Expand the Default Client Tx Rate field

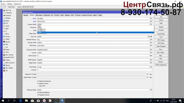click(x=147, y=77)
